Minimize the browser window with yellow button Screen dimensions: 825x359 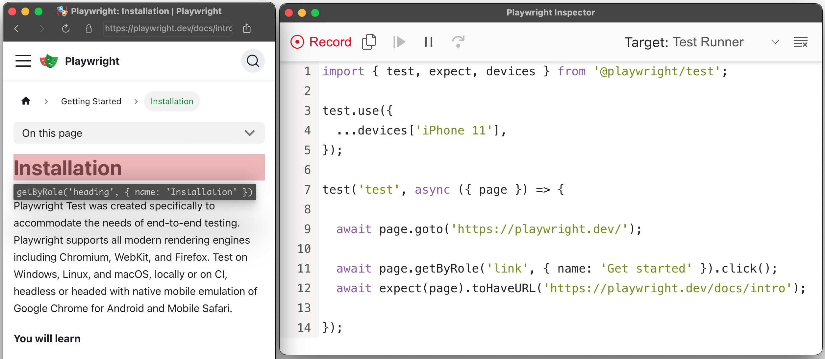[25, 12]
